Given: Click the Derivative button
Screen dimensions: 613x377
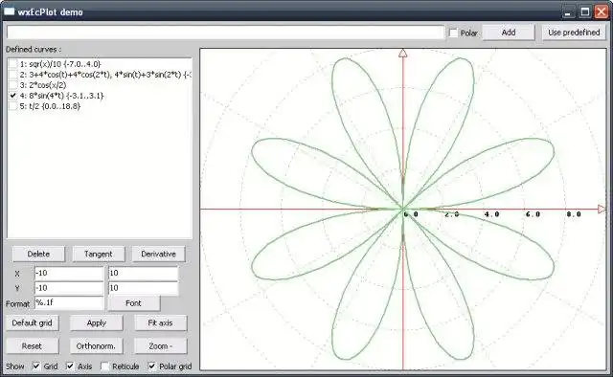Looking at the screenshot, I should [158, 254].
